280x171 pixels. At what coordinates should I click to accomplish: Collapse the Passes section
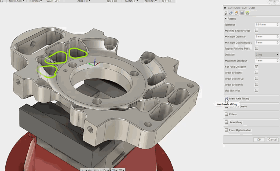226,19
